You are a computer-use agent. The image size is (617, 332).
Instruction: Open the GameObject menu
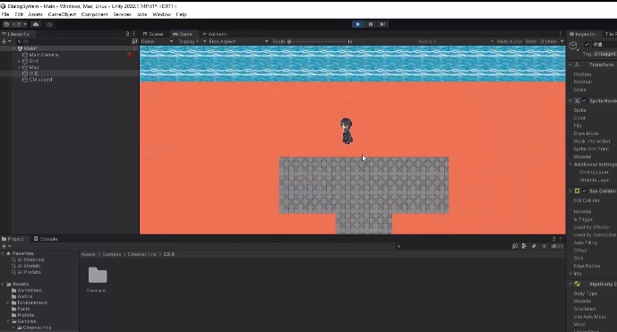pos(62,14)
